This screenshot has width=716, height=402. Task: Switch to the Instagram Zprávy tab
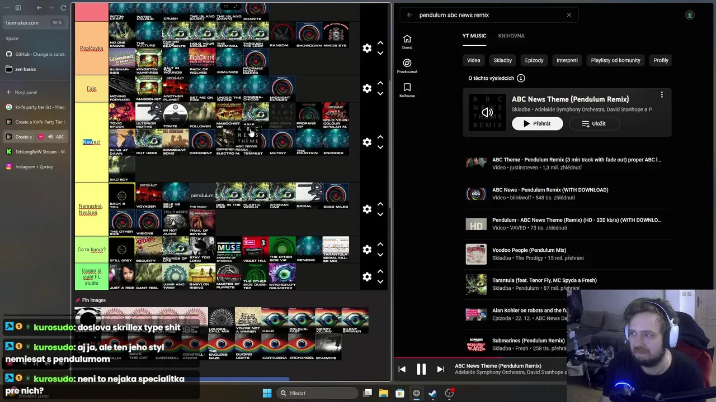point(35,166)
